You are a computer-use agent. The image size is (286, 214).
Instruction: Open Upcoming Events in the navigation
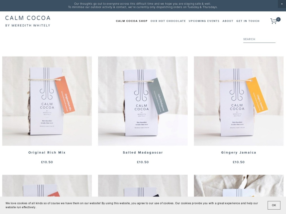tap(204, 21)
